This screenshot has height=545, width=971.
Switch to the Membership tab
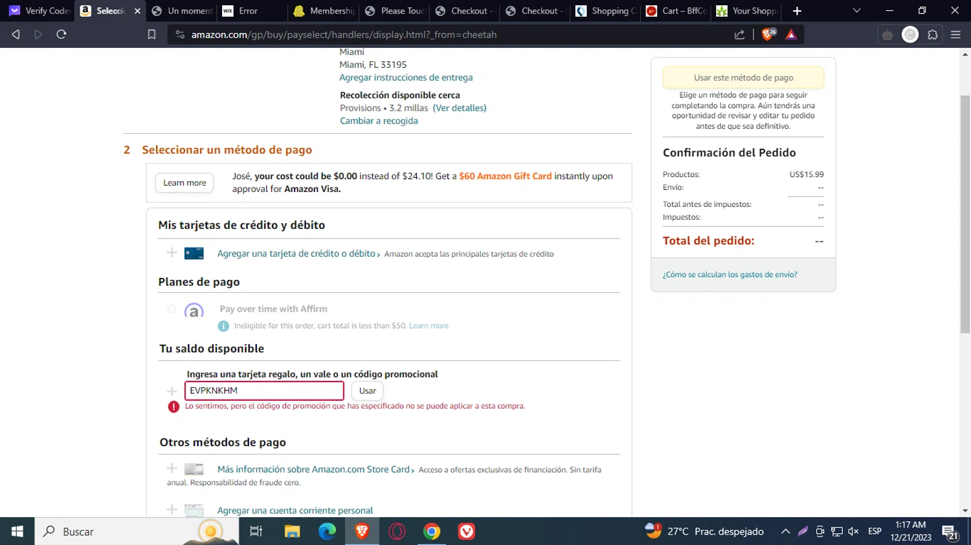(x=324, y=11)
